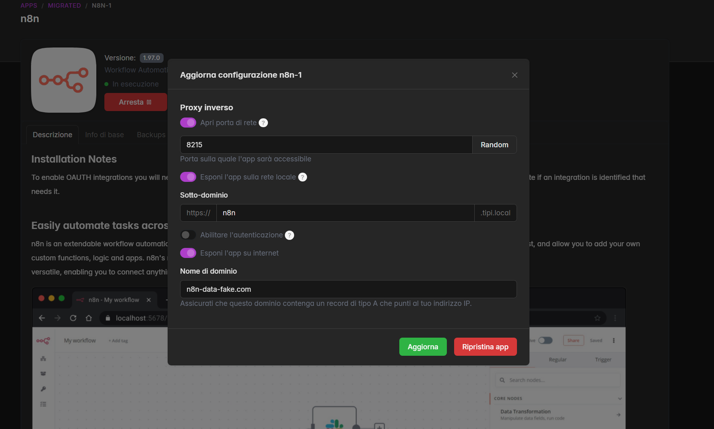Click the n8n app logo

coord(64,80)
